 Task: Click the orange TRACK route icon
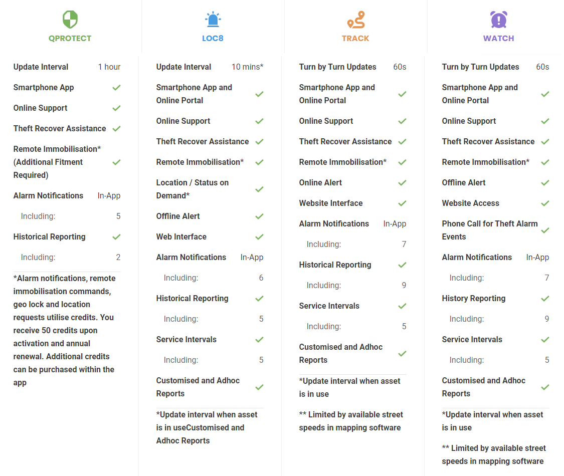pos(355,20)
